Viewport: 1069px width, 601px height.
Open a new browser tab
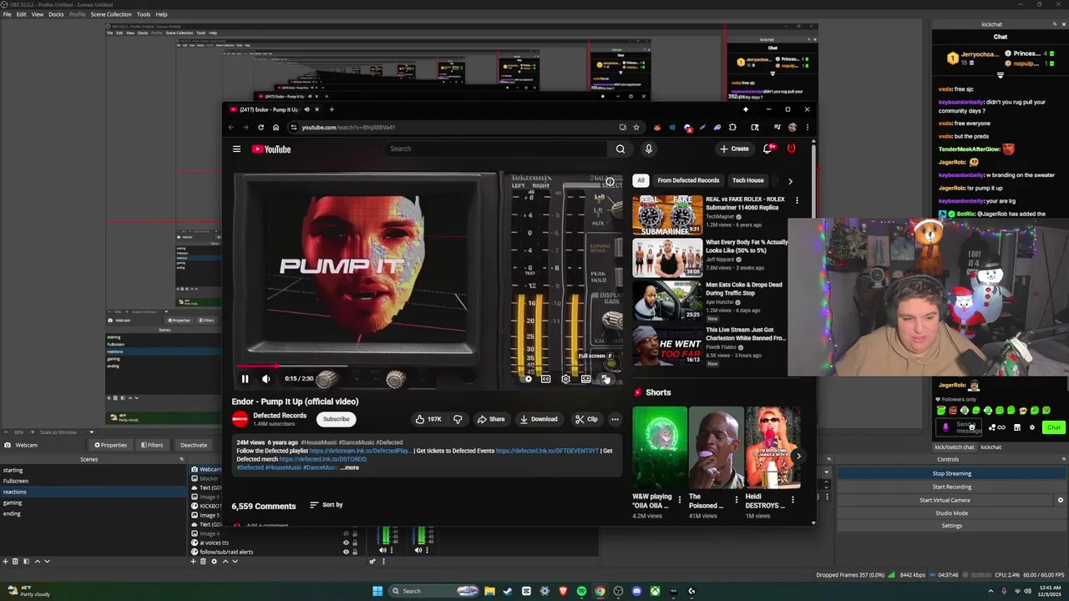click(x=332, y=109)
